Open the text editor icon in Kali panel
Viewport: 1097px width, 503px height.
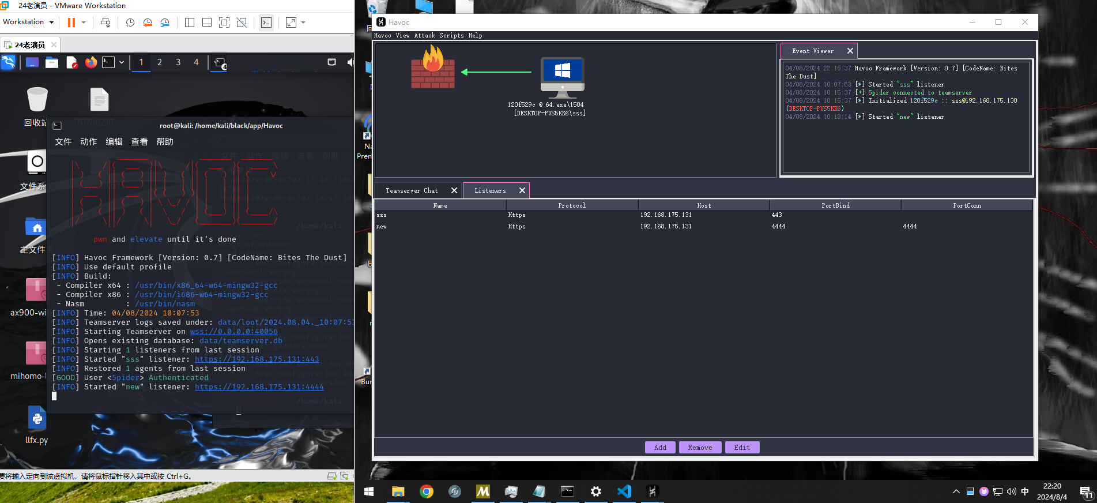pos(72,62)
